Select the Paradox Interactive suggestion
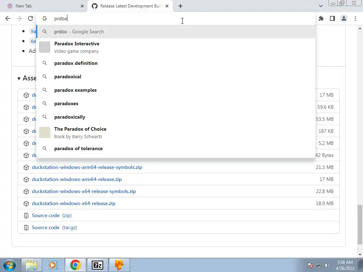Viewport: 363px width, 272px height. [x=176, y=47]
